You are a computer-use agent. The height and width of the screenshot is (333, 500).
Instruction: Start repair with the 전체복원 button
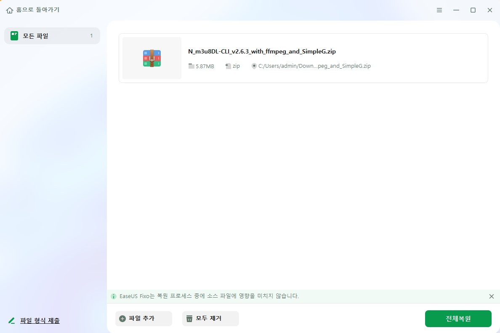[x=458, y=319]
